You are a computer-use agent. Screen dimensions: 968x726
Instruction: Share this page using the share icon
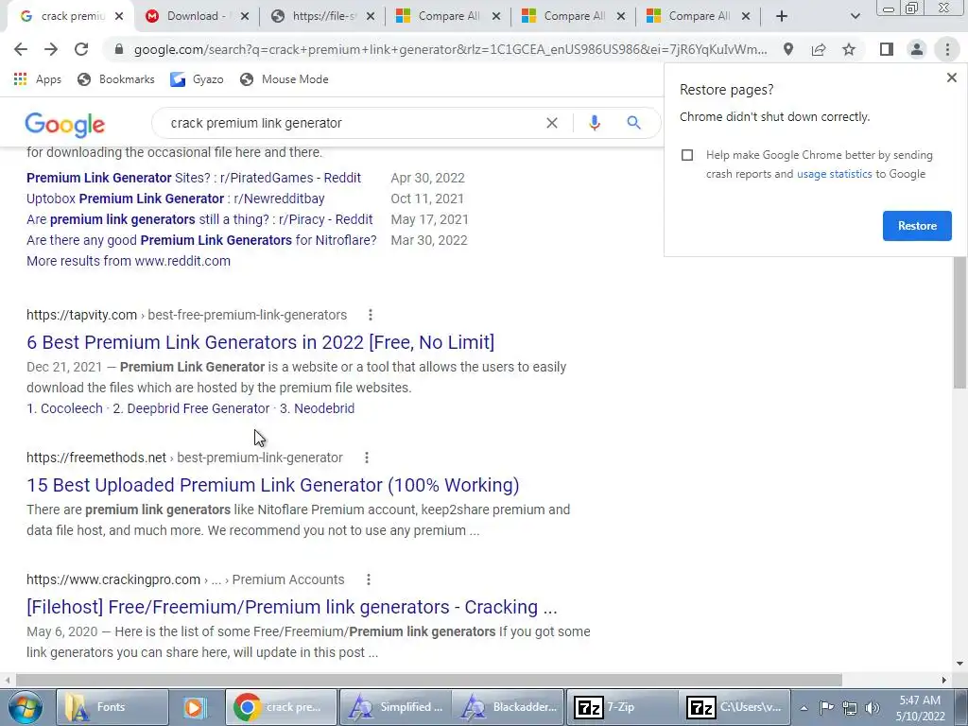tap(819, 49)
